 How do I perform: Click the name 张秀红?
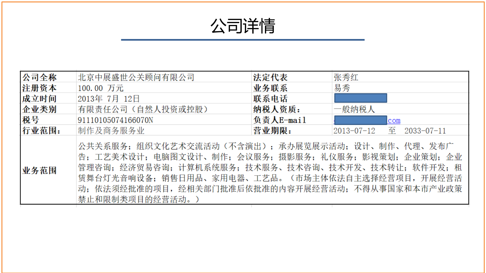346,77
